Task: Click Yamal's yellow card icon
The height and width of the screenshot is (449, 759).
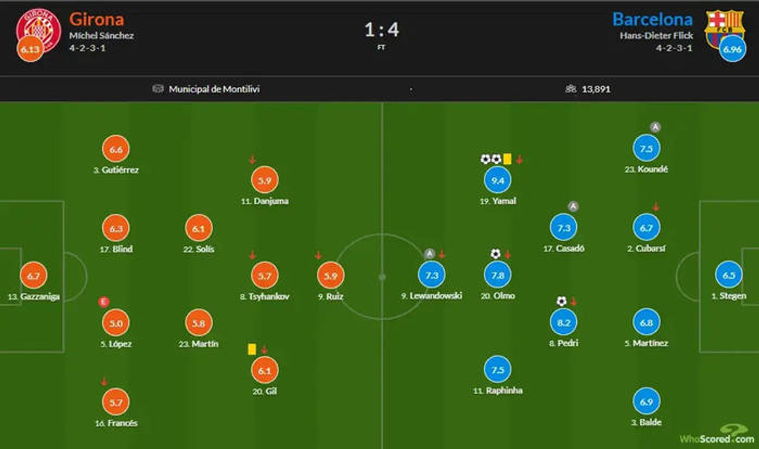Action: [x=507, y=159]
